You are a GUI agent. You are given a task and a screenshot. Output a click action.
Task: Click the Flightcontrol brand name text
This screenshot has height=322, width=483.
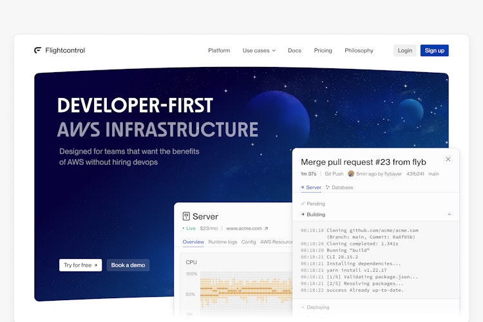[x=65, y=50]
